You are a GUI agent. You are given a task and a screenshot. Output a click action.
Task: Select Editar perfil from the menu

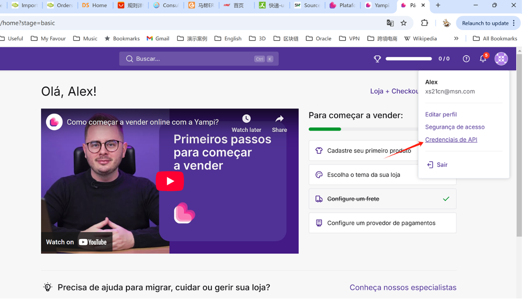click(x=441, y=115)
